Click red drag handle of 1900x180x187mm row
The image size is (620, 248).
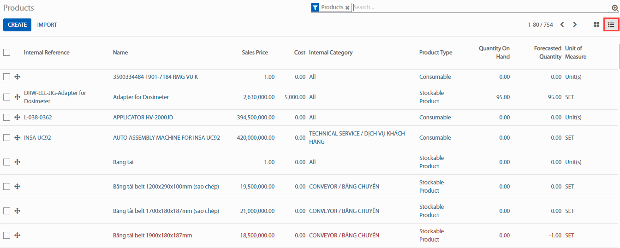pyautogui.click(x=18, y=236)
